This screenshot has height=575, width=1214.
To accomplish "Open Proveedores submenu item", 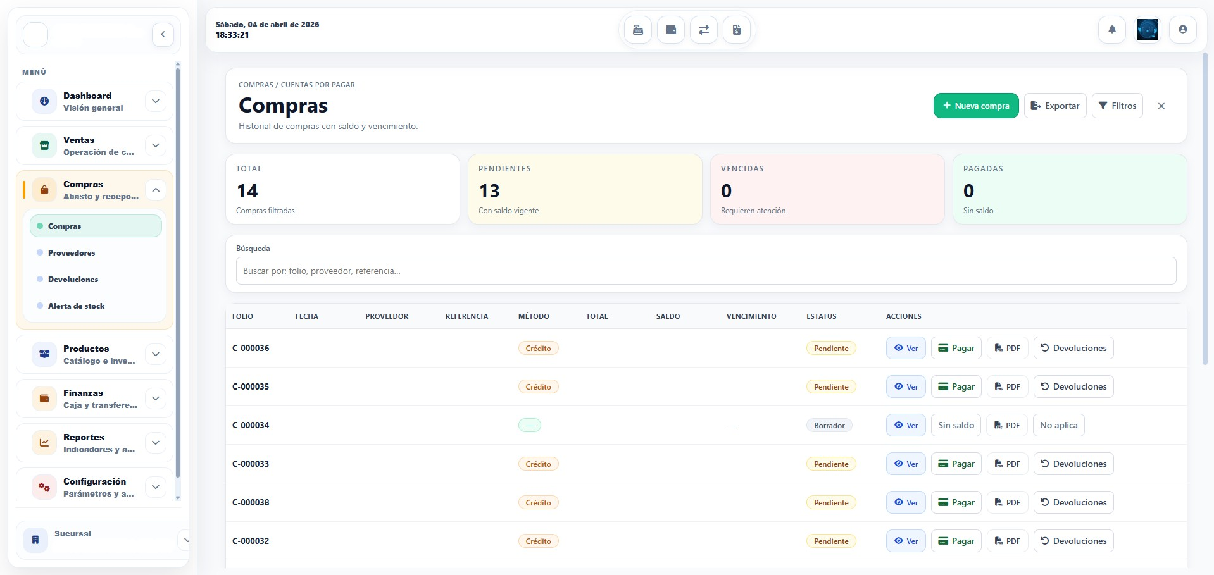I will point(72,253).
